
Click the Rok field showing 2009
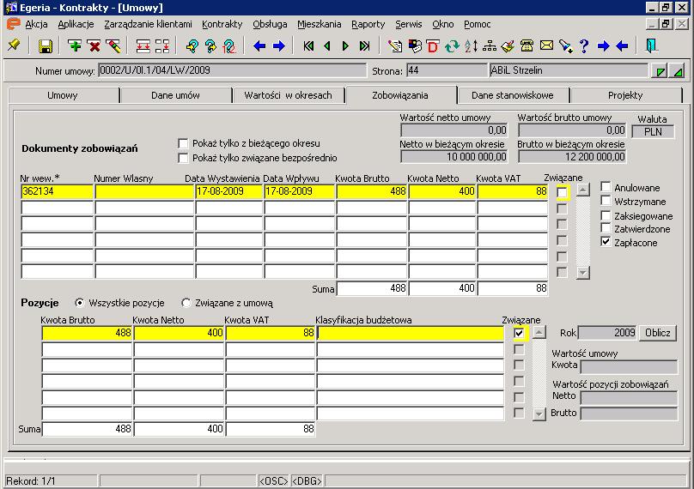click(607, 333)
